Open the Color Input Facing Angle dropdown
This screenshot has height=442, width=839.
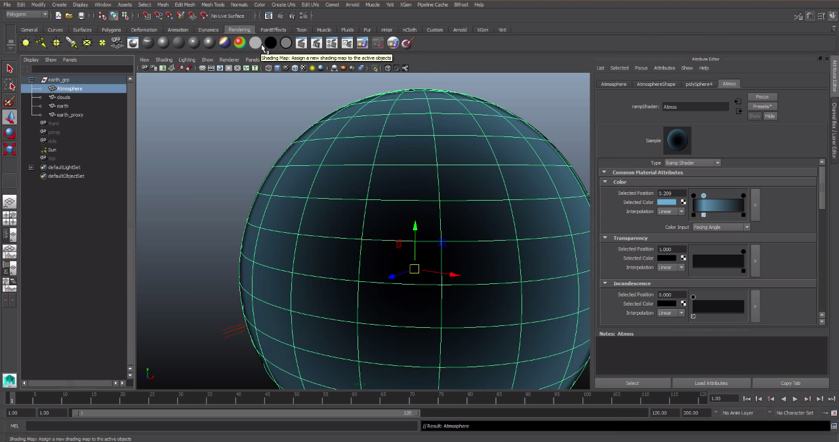click(721, 227)
